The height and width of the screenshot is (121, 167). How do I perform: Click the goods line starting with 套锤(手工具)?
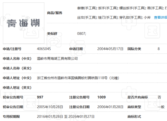coord(122,8)
